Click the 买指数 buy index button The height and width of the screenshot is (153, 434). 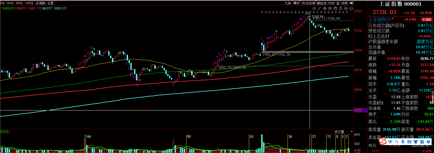tap(427, 19)
